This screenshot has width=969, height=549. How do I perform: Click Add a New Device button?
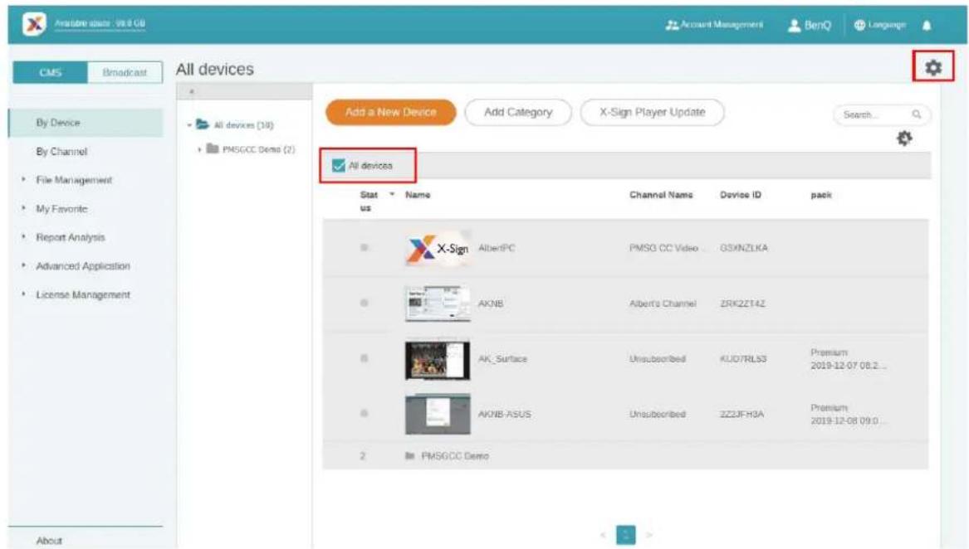tap(390, 113)
